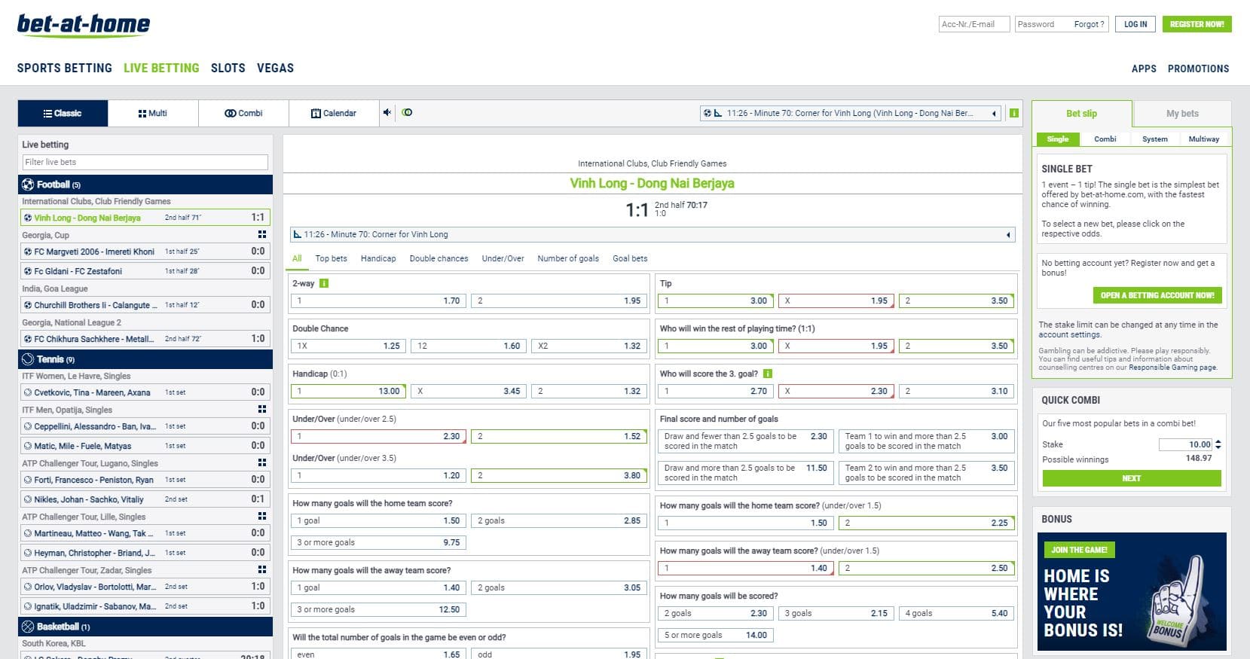Image resolution: width=1250 pixels, height=659 pixels.
Task: Collapse the Tennis section header
Action: click(x=145, y=359)
